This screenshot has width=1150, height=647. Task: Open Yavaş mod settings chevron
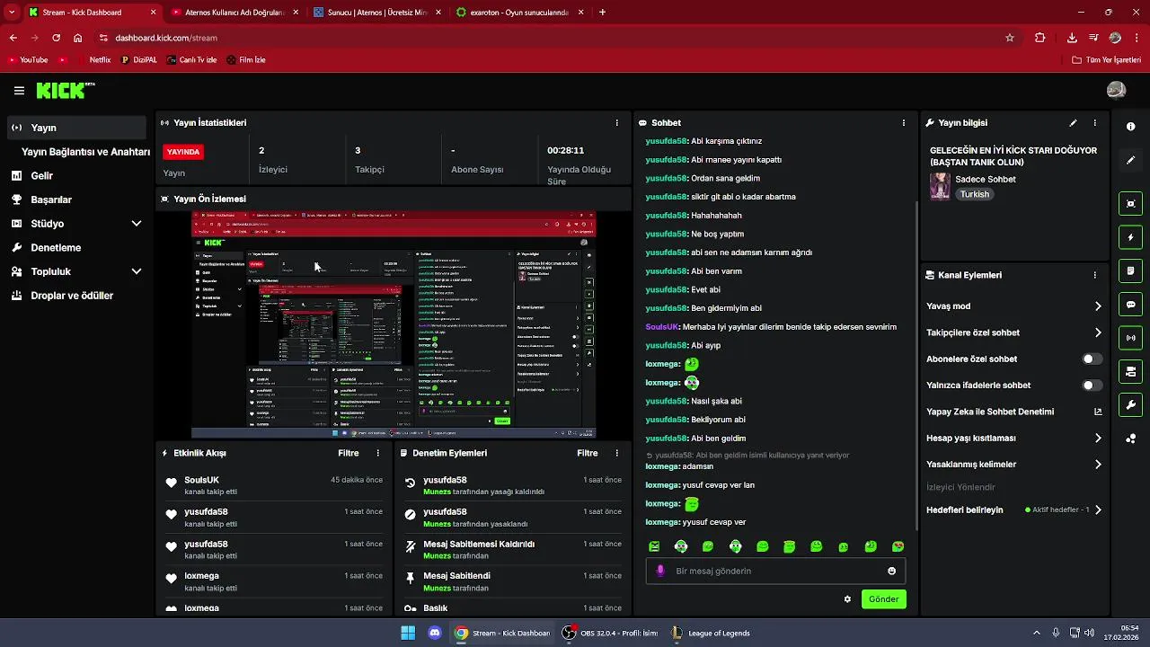[1098, 306]
